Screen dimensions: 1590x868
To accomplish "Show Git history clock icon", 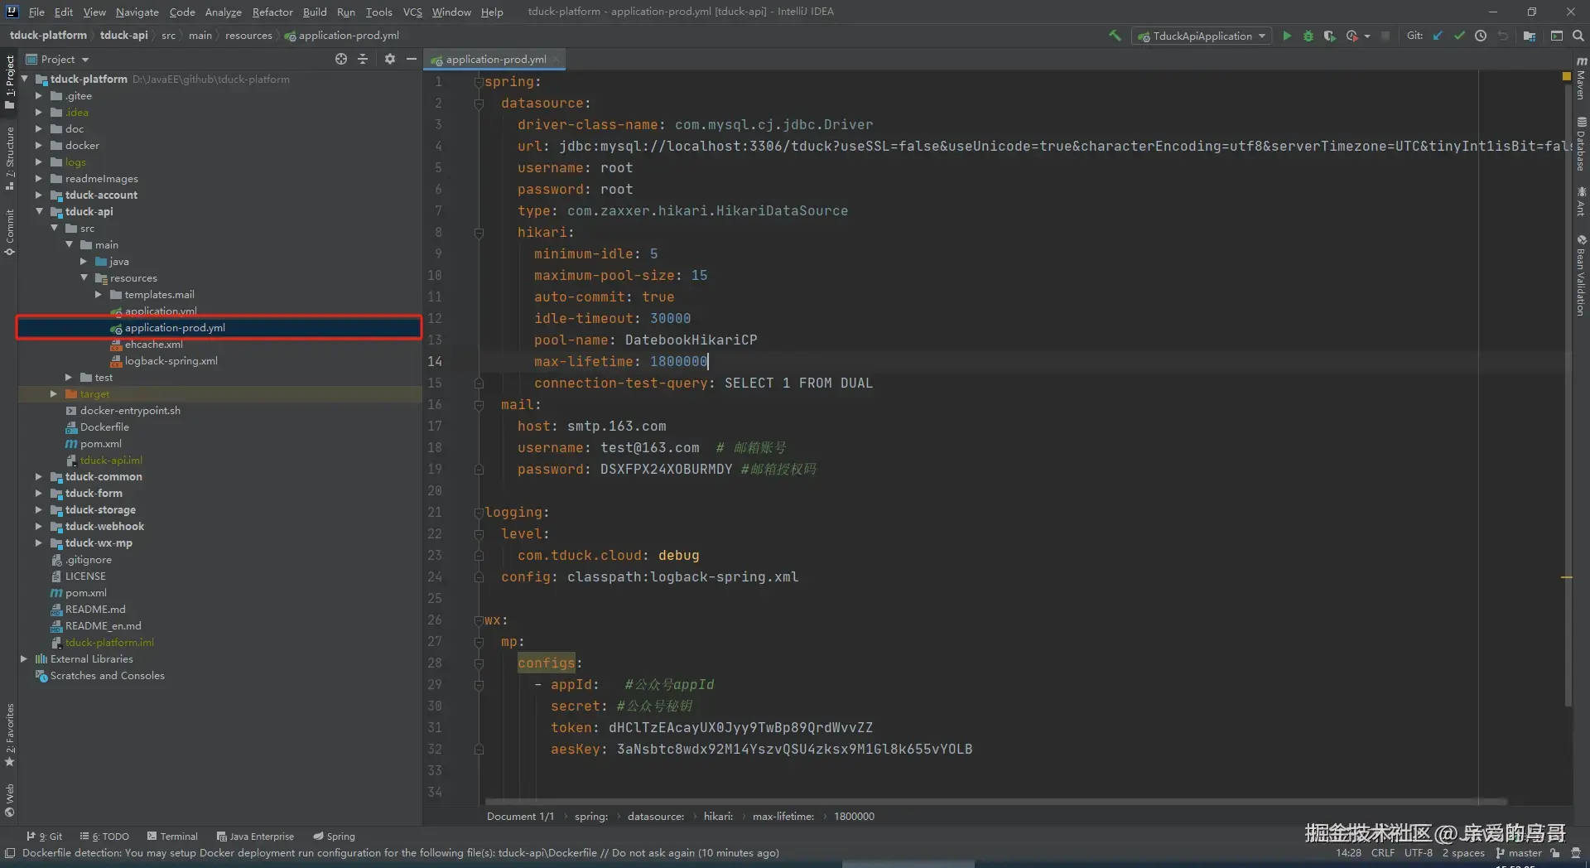I will click(1481, 36).
